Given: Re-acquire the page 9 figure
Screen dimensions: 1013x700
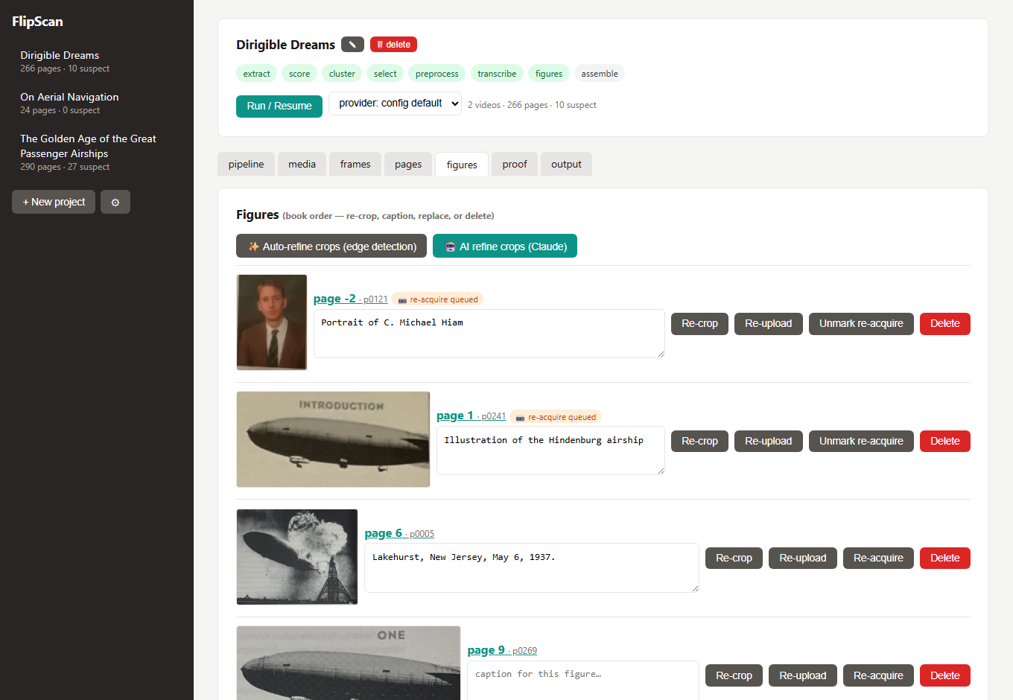Looking at the screenshot, I should (x=878, y=675).
